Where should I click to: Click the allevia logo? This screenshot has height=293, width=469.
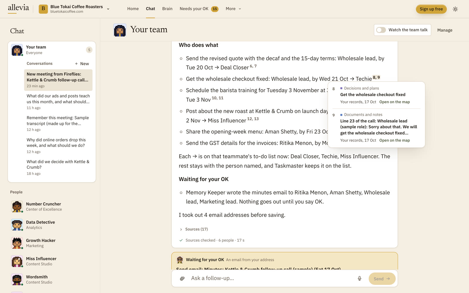point(18,8)
